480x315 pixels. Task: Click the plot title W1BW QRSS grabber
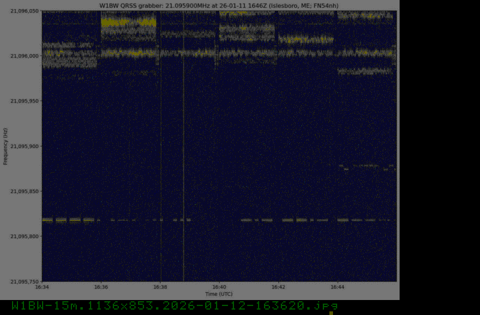(219, 5)
